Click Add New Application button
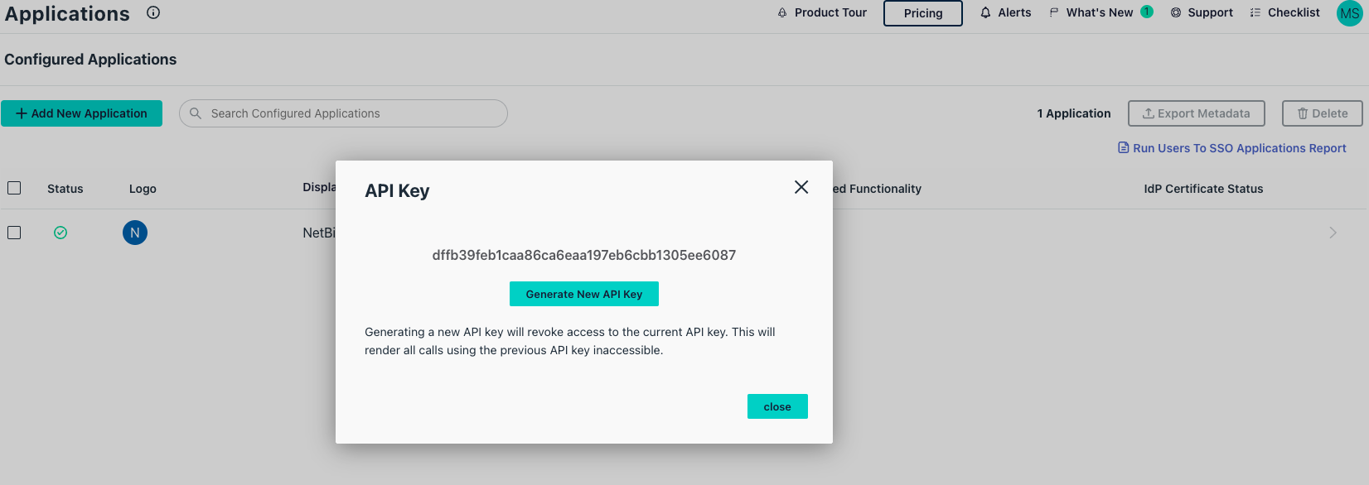This screenshot has width=1369, height=485. [81, 113]
